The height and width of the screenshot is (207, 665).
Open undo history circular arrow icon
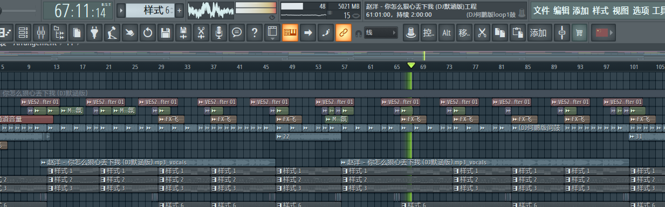point(148,33)
